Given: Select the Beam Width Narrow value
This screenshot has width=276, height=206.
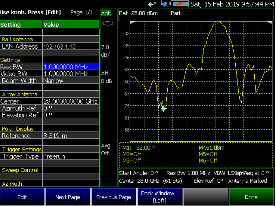Looking at the screenshot, I should coord(71,80).
